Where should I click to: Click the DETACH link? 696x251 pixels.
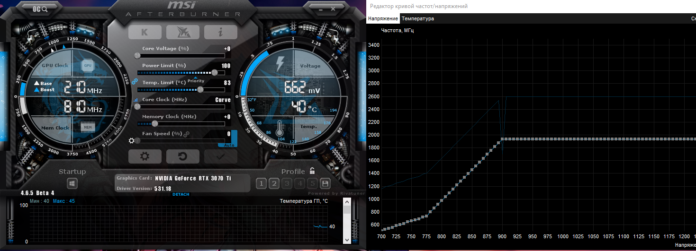coord(181,194)
